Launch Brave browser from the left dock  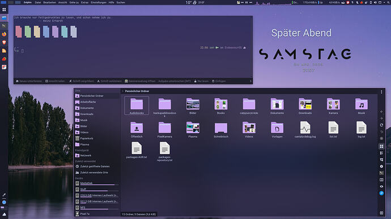4,42
